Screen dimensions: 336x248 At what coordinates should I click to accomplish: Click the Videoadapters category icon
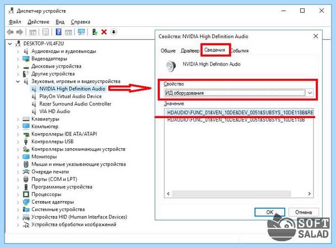(x=26, y=59)
